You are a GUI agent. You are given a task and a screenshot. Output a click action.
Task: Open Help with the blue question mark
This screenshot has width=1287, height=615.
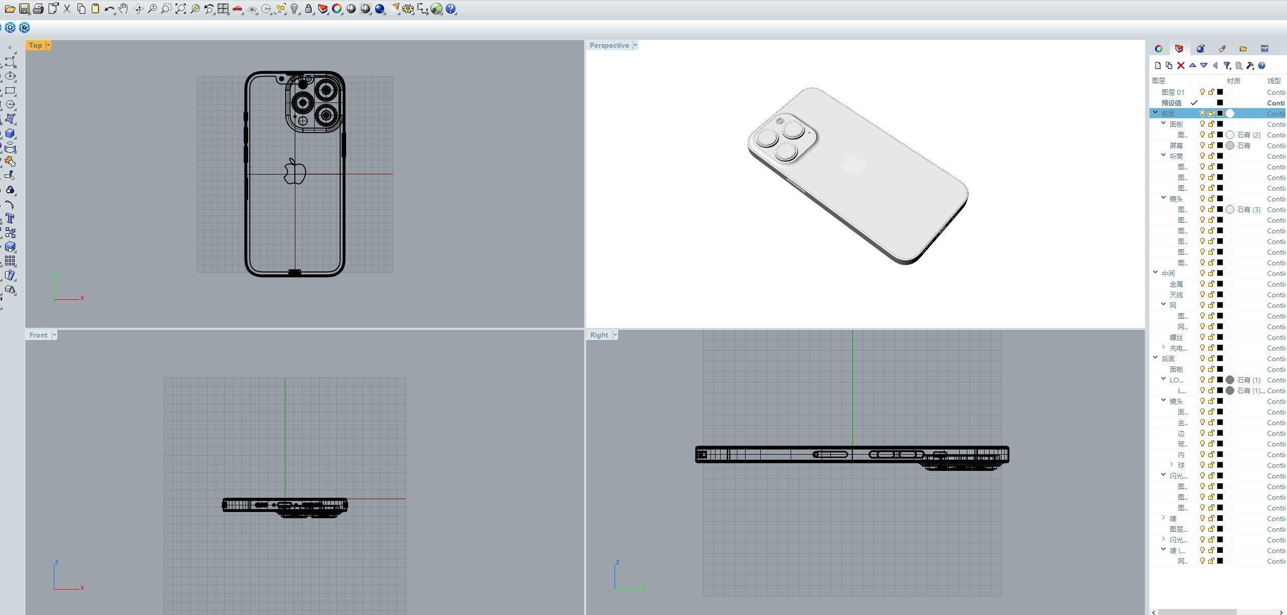pos(451,9)
